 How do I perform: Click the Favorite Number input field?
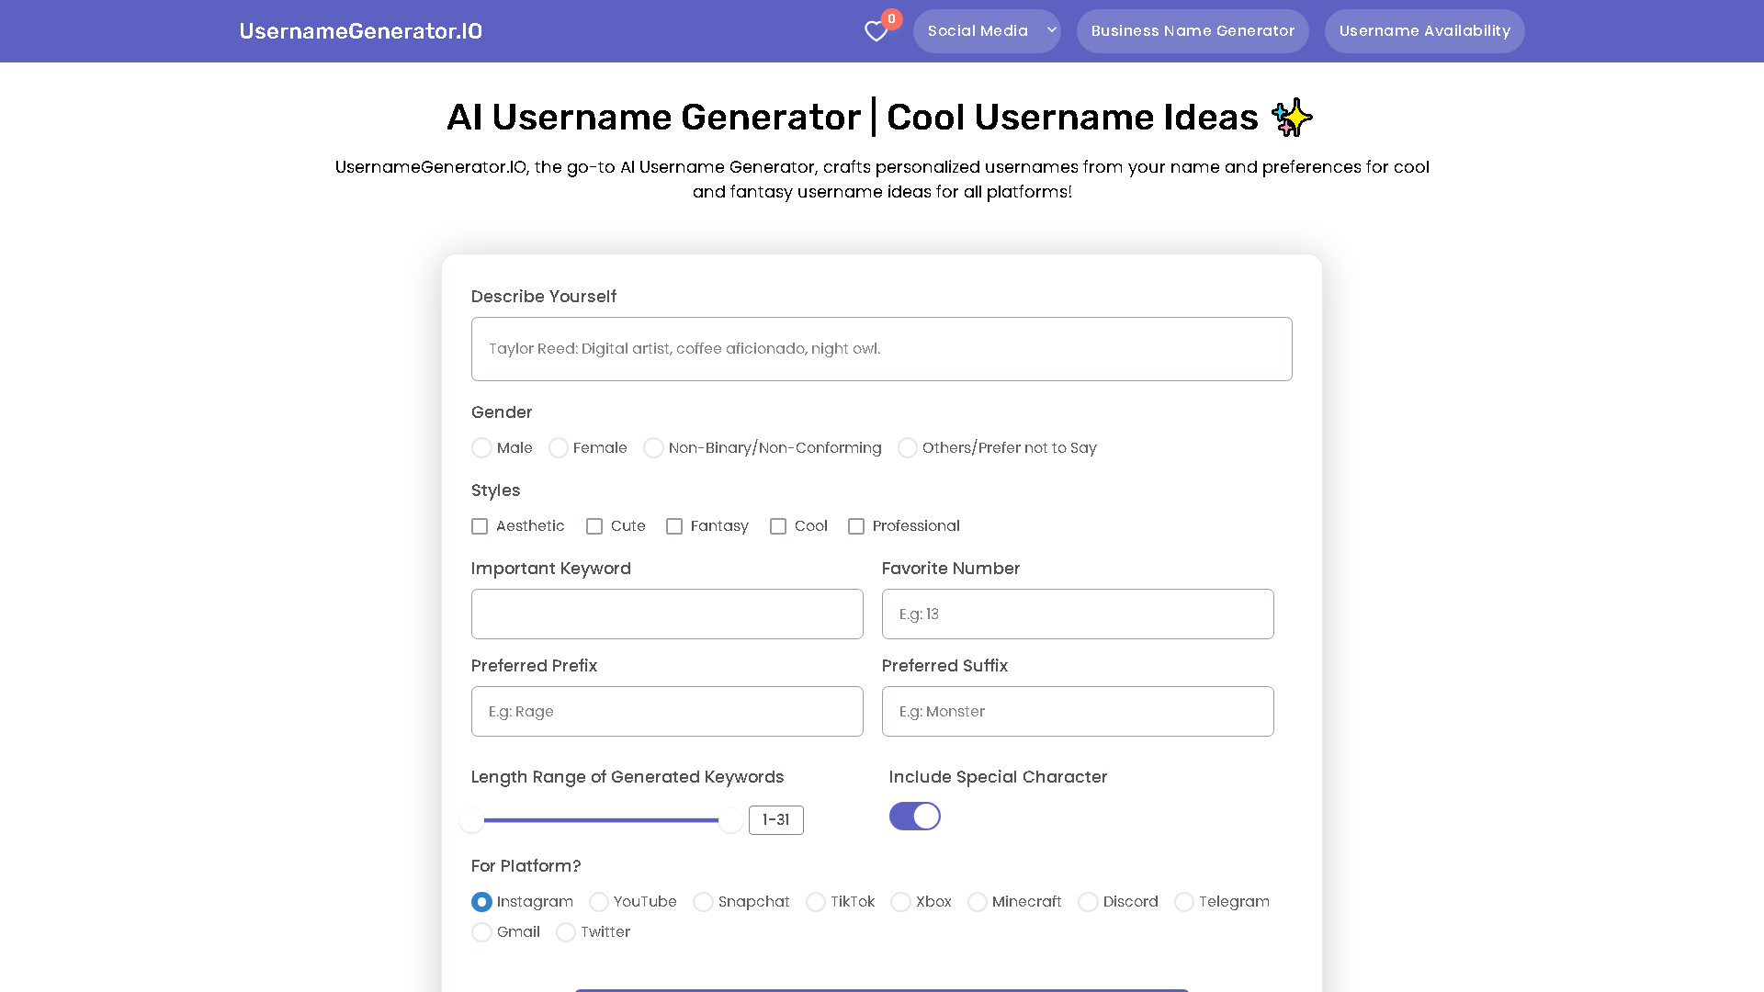coord(1077,614)
